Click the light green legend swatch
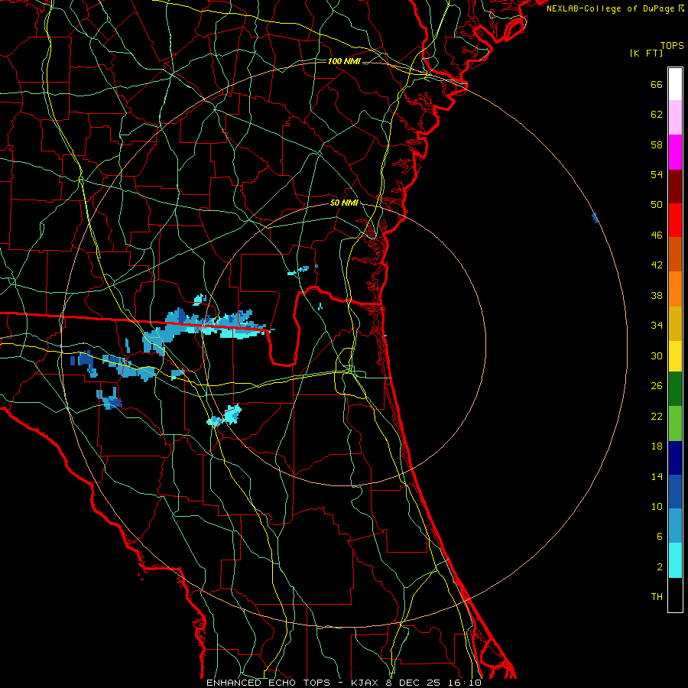 click(x=675, y=424)
